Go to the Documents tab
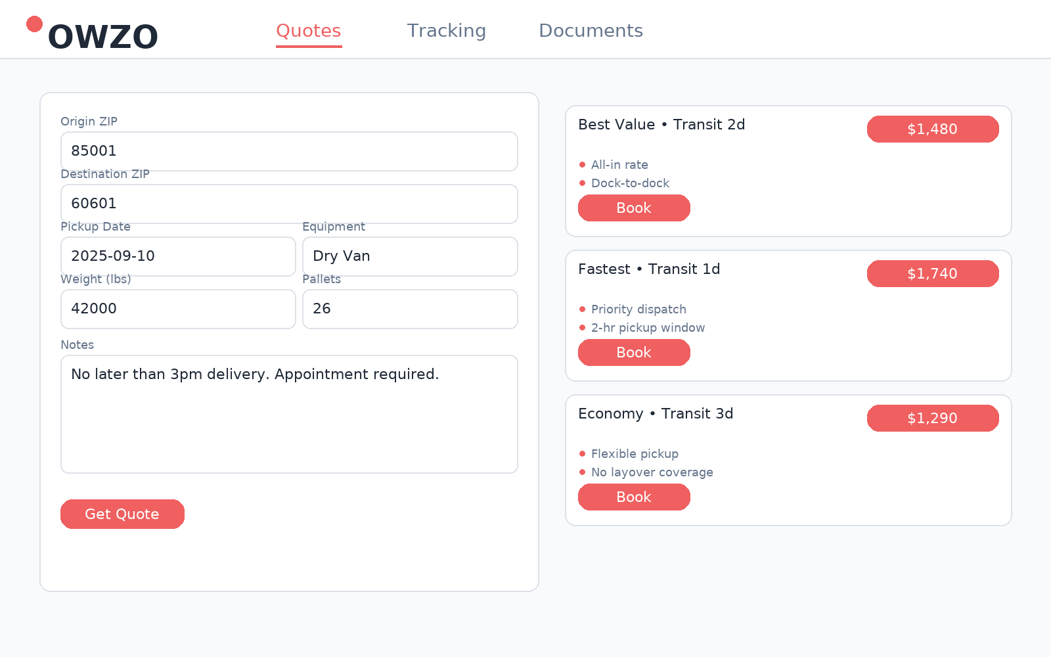 (591, 31)
